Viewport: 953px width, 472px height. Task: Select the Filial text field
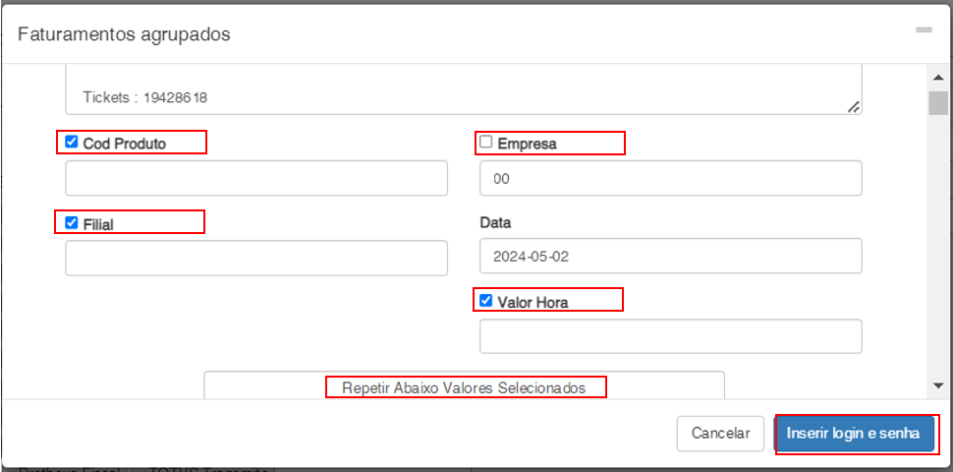tap(255, 257)
